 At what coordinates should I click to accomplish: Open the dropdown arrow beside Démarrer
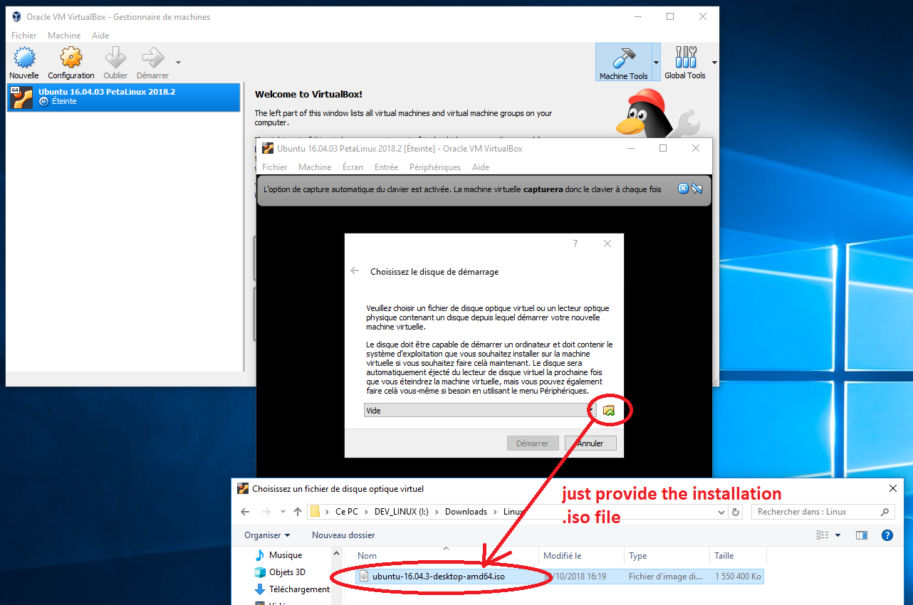[x=178, y=62]
